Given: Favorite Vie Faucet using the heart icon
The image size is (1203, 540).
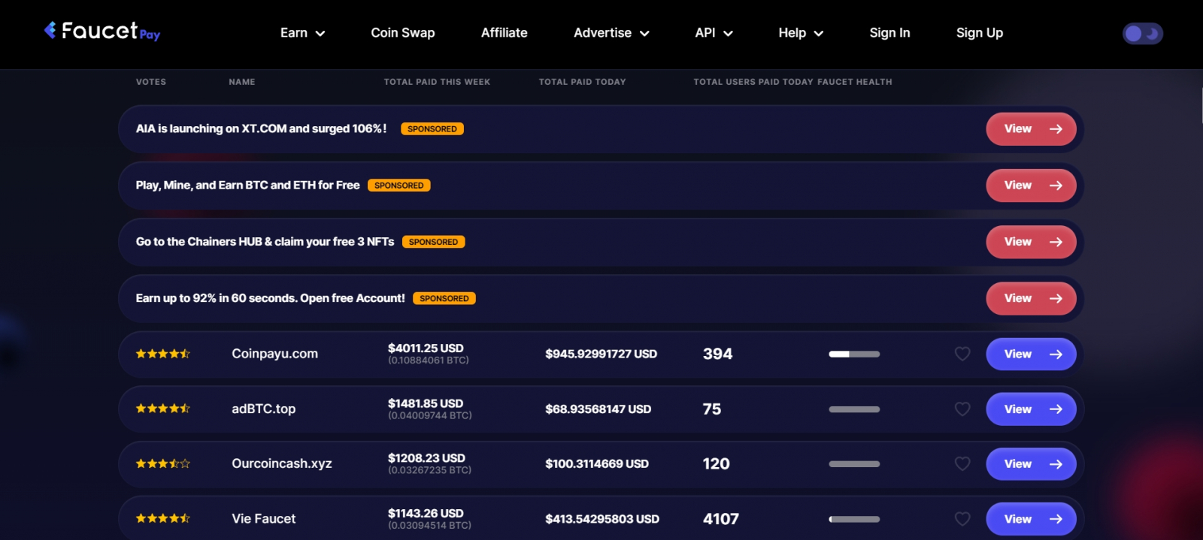Looking at the screenshot, I should coord(962,519).
